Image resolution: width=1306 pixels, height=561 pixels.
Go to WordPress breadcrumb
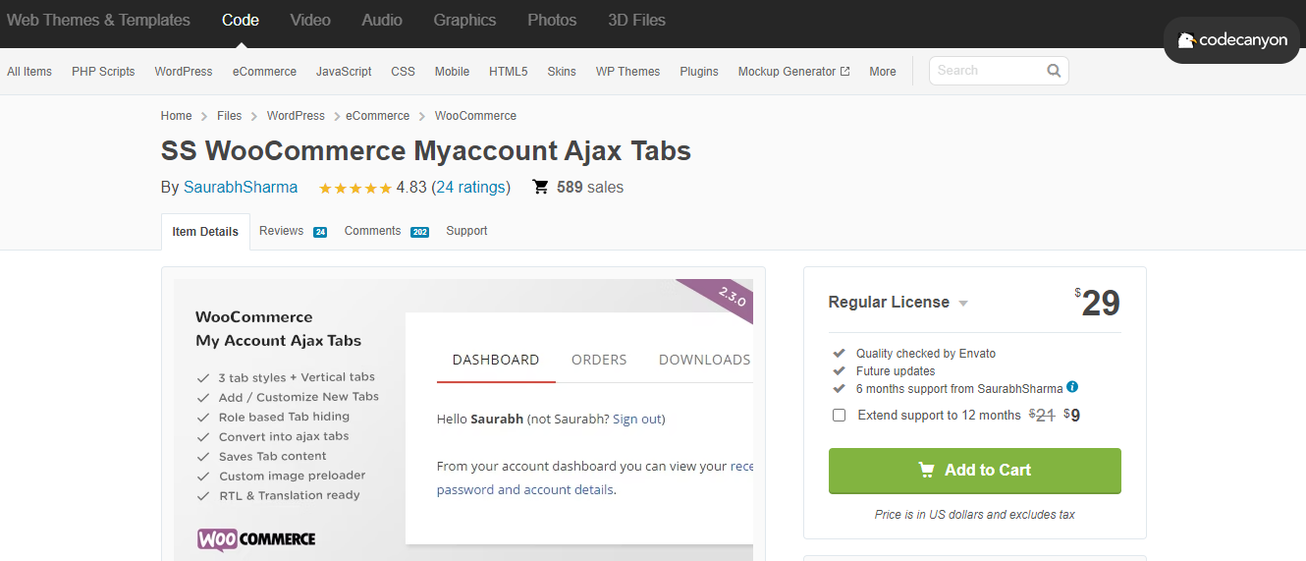coord(296,116)
